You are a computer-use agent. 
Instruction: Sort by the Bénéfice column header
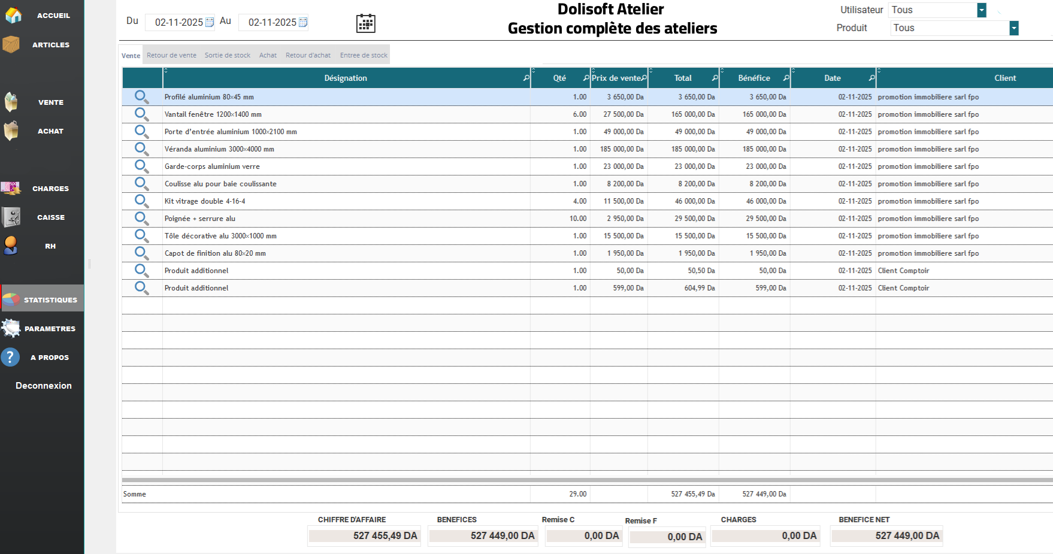point(754,78)
